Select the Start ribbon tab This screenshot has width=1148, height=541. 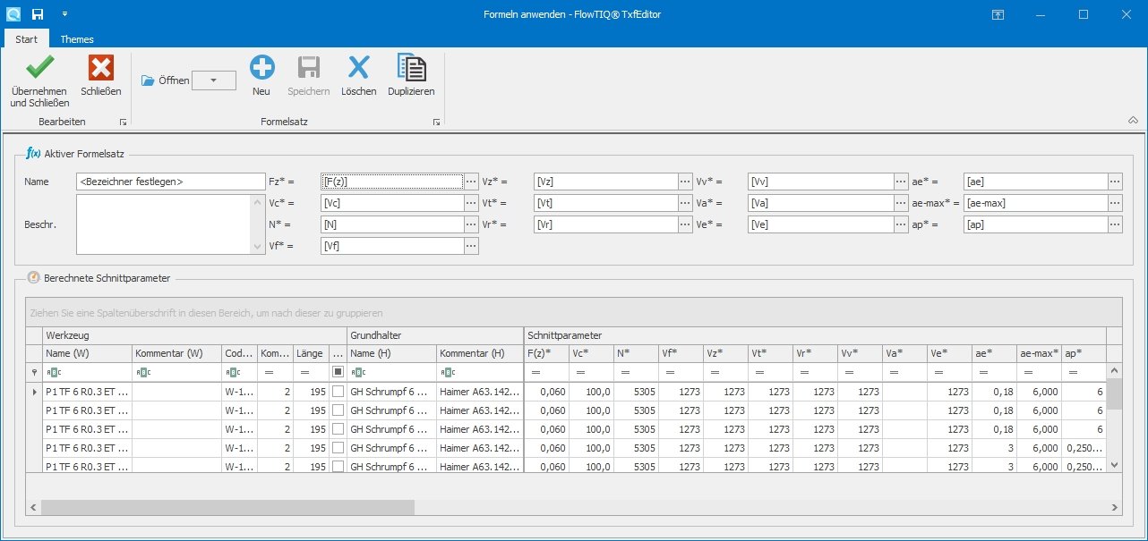click(26, 39)
